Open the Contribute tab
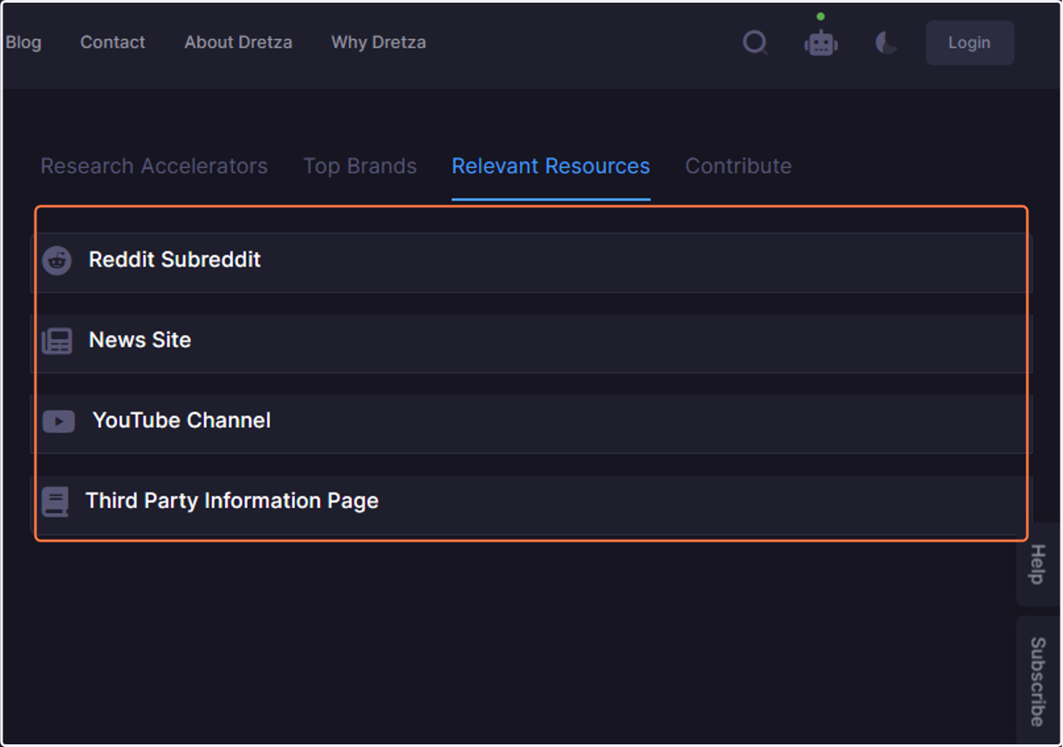The image size is (1063, 747). (x=738, y=167)
